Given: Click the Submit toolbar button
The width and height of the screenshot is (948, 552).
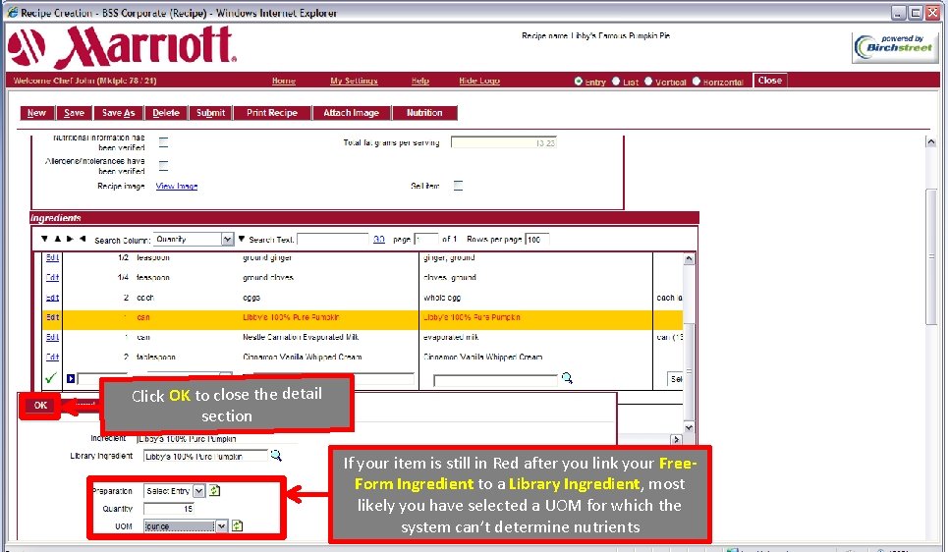Looking at the screenshot, I should [x=210, y=113].
